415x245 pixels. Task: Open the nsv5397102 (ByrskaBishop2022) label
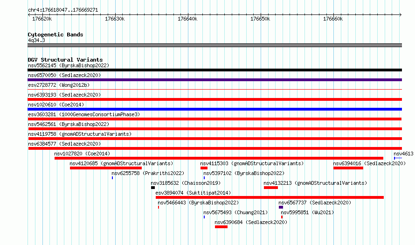[244, 173]
